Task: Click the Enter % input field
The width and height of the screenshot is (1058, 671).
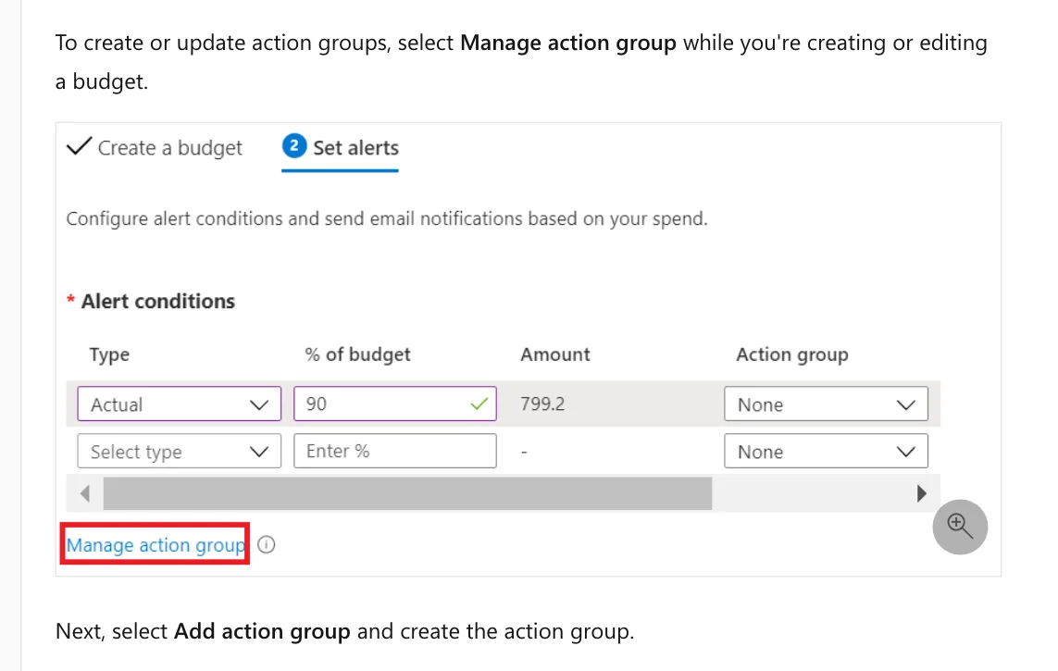Action: click(x=394, y=451)
